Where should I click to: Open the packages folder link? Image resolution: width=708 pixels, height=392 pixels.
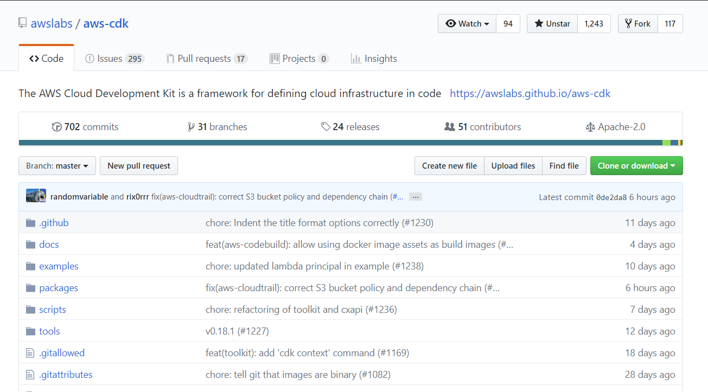coord(59,288)
